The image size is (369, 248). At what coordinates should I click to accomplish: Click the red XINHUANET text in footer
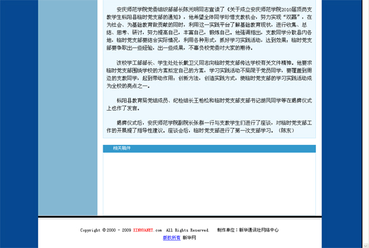[143, 230]
